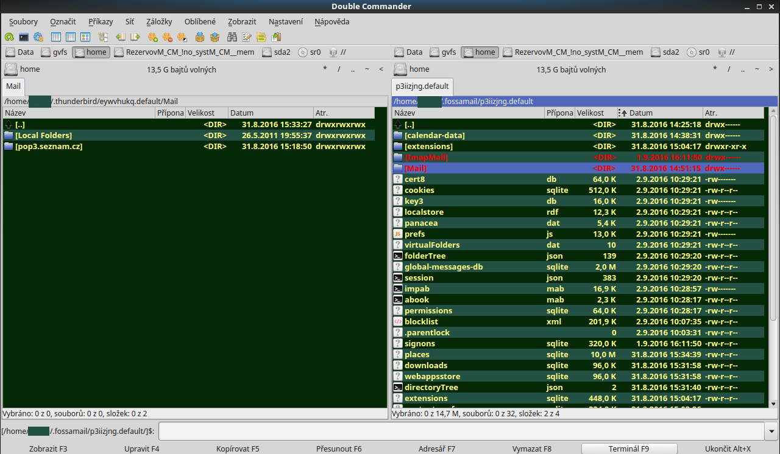Select Data drive in left panel
Viewport: 780px width, 454px height.
pos(19,52)
